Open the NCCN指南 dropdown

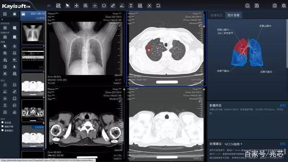click(x=234, y=144)
